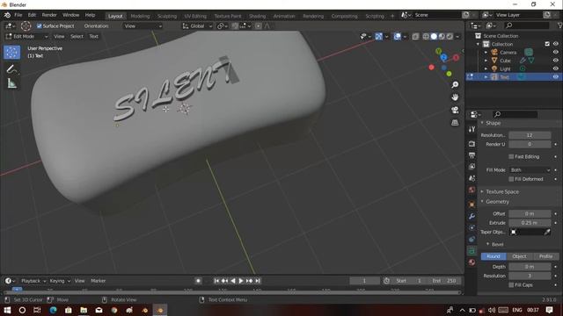Open the Output properties tab

[472, 155]
